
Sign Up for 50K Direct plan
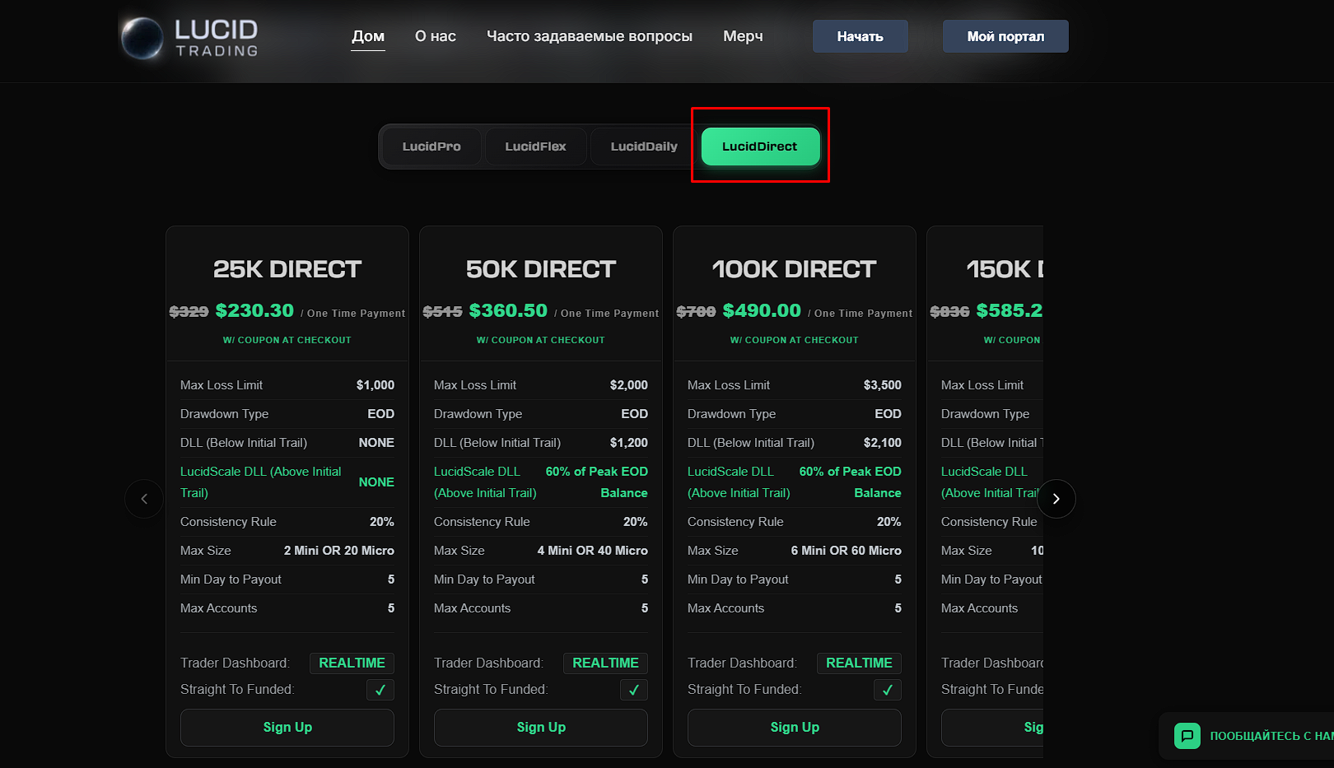click(541, 728)
